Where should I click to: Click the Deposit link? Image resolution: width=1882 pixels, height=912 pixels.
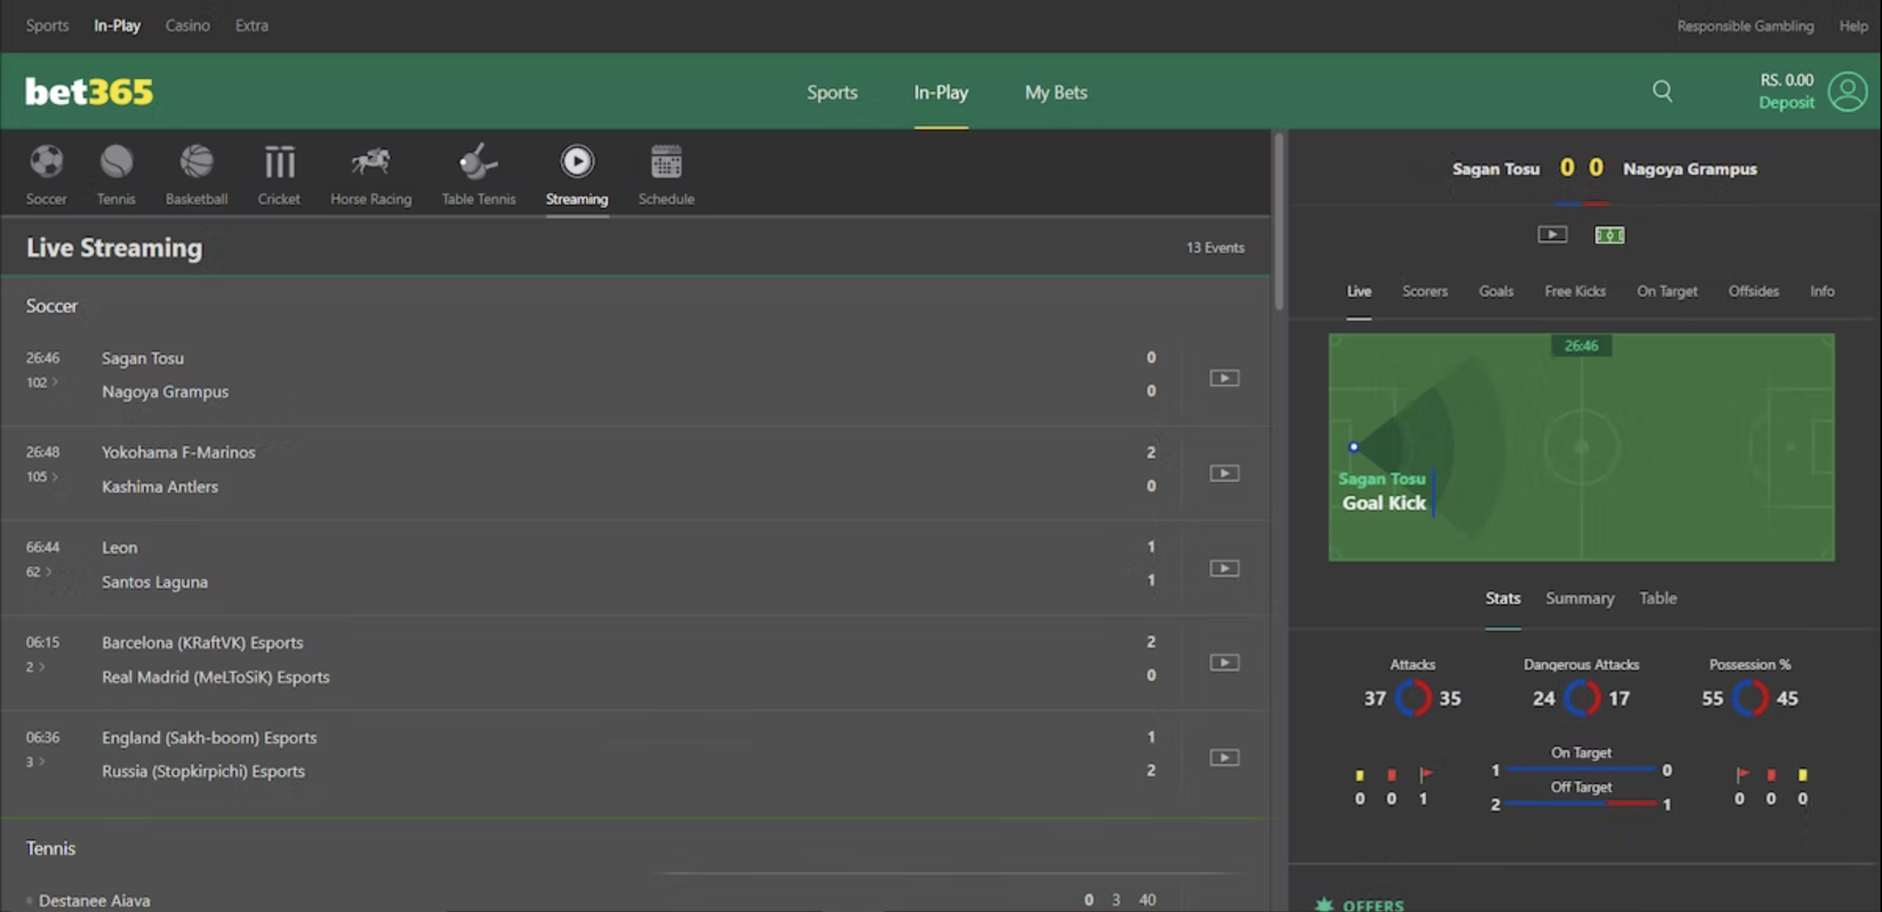(x=1786, y=103)
